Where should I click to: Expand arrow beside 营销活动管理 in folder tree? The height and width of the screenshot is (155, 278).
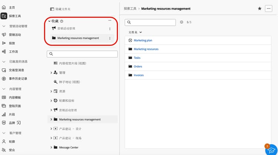51,110
